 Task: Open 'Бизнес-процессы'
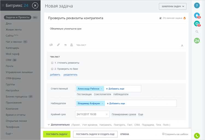16,96
